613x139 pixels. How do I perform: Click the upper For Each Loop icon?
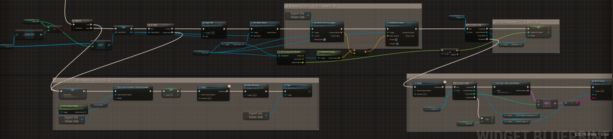467,25
